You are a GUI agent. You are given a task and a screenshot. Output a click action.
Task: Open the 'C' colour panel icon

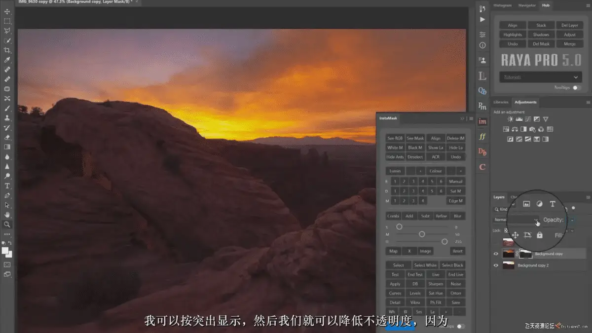point(482,167)
